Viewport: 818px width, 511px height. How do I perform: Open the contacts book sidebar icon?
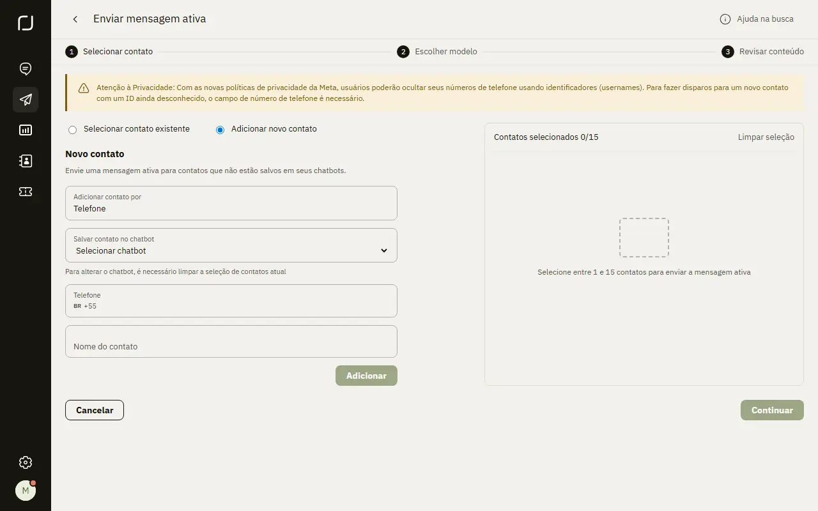point(26,161)
